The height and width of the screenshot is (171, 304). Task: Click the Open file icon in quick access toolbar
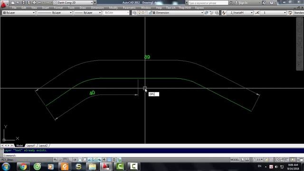point(18,3)
